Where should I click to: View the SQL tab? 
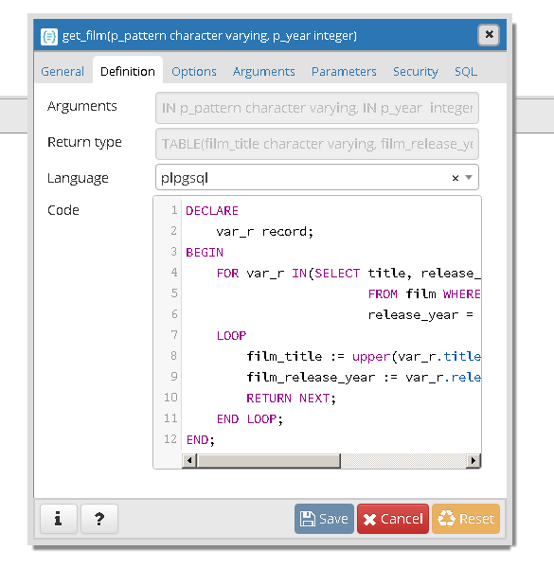pyautogui.click(x=466, y=71)
